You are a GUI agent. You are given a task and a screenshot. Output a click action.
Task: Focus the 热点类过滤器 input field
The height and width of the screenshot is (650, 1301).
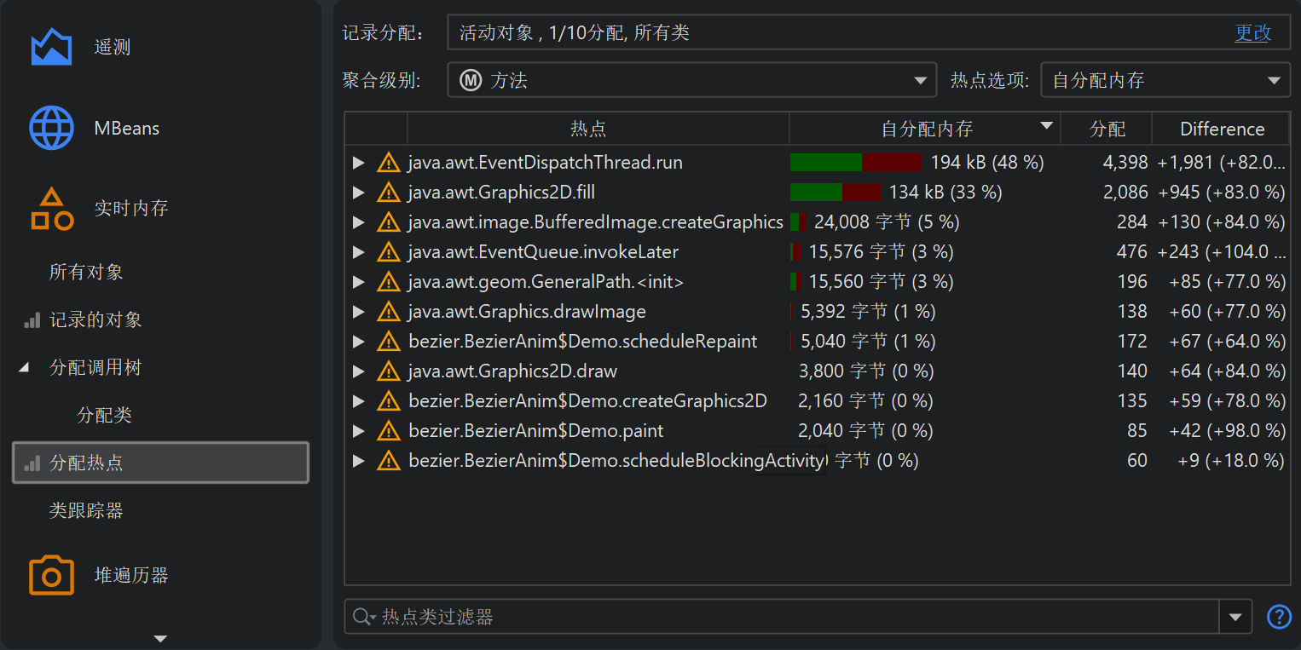[793, 618]
